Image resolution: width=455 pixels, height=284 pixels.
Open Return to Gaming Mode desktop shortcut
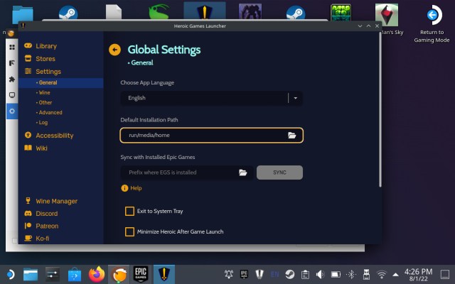(432, 23)
